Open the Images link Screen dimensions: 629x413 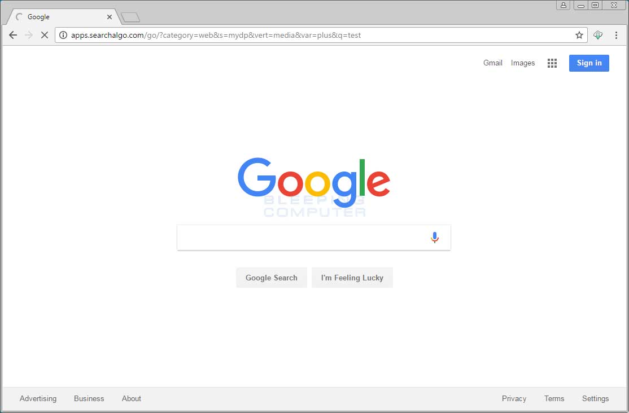523,63
